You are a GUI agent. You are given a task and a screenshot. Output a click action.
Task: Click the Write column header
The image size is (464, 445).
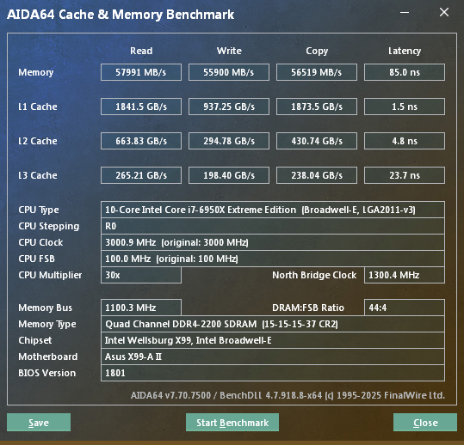(x=229, y=51)
